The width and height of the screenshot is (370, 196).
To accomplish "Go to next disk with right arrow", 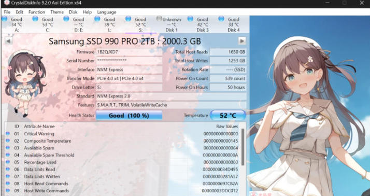I will tap(242, 41).
